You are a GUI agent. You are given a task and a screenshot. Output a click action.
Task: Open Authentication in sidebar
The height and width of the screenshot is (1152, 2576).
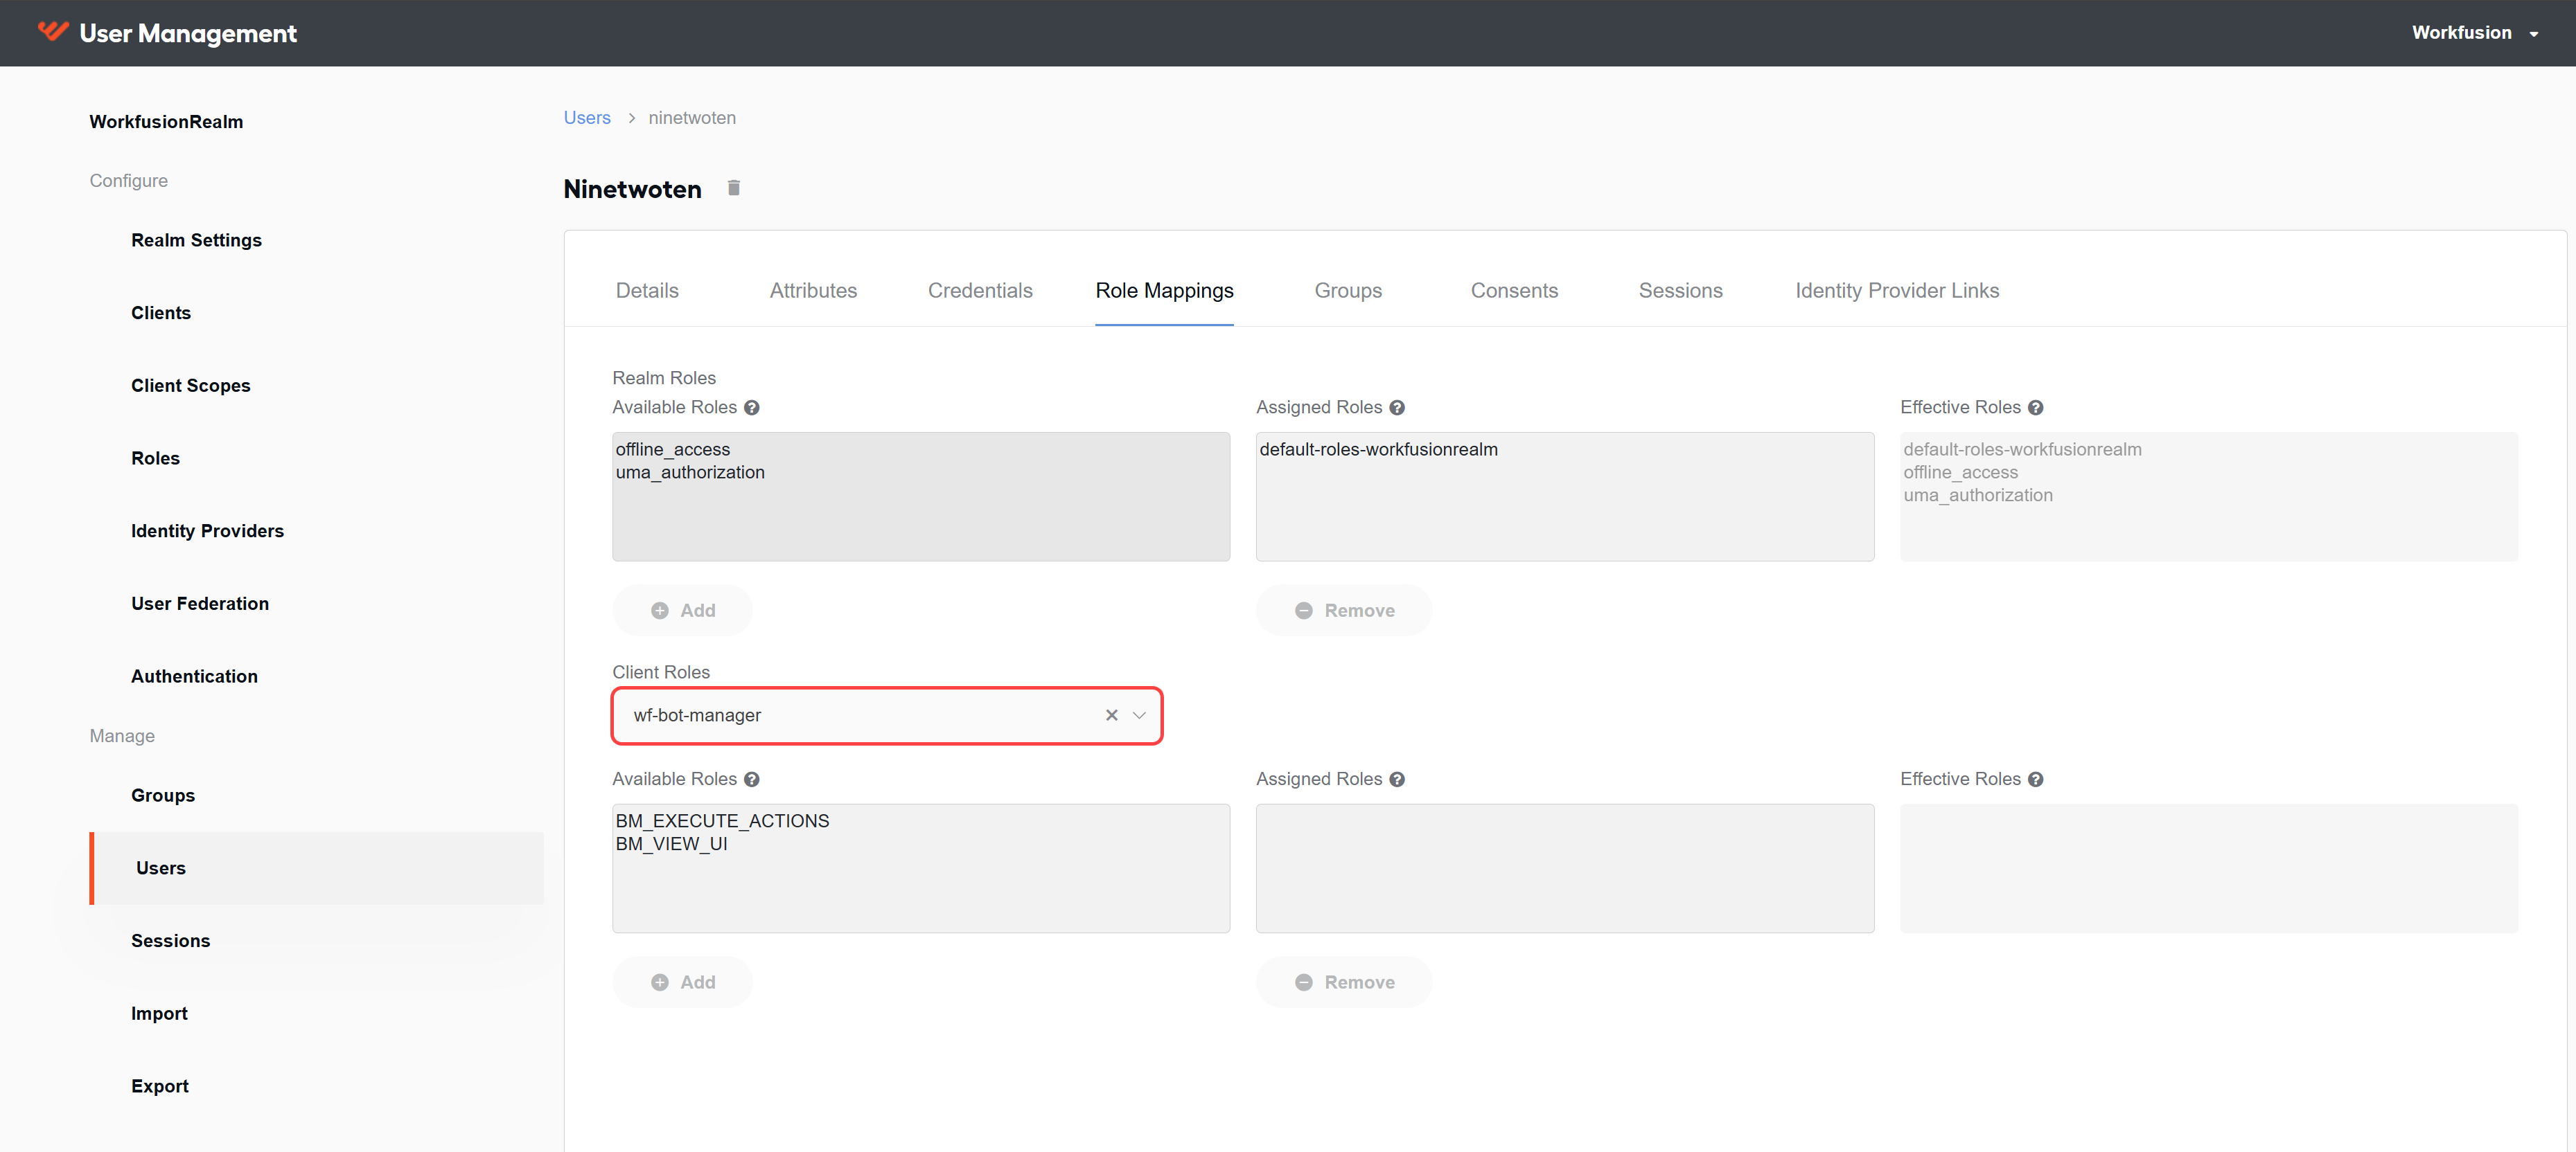point(194,676)
